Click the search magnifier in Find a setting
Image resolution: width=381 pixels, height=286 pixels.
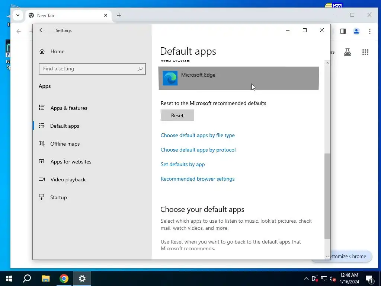tap(140, 69)
